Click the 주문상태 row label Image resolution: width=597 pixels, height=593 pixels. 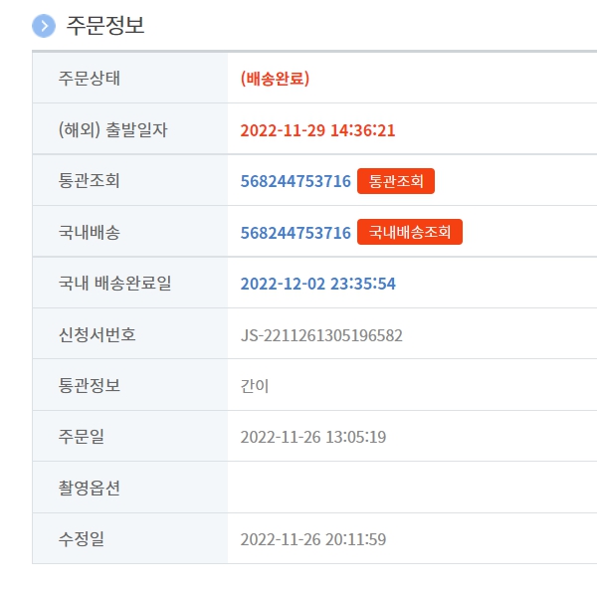[90, 78]
